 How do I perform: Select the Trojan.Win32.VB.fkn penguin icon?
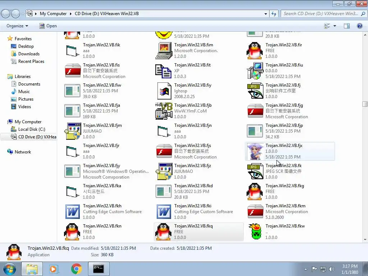(x=72, y=232)
